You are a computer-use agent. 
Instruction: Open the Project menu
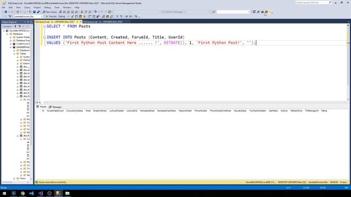point(37,7)
